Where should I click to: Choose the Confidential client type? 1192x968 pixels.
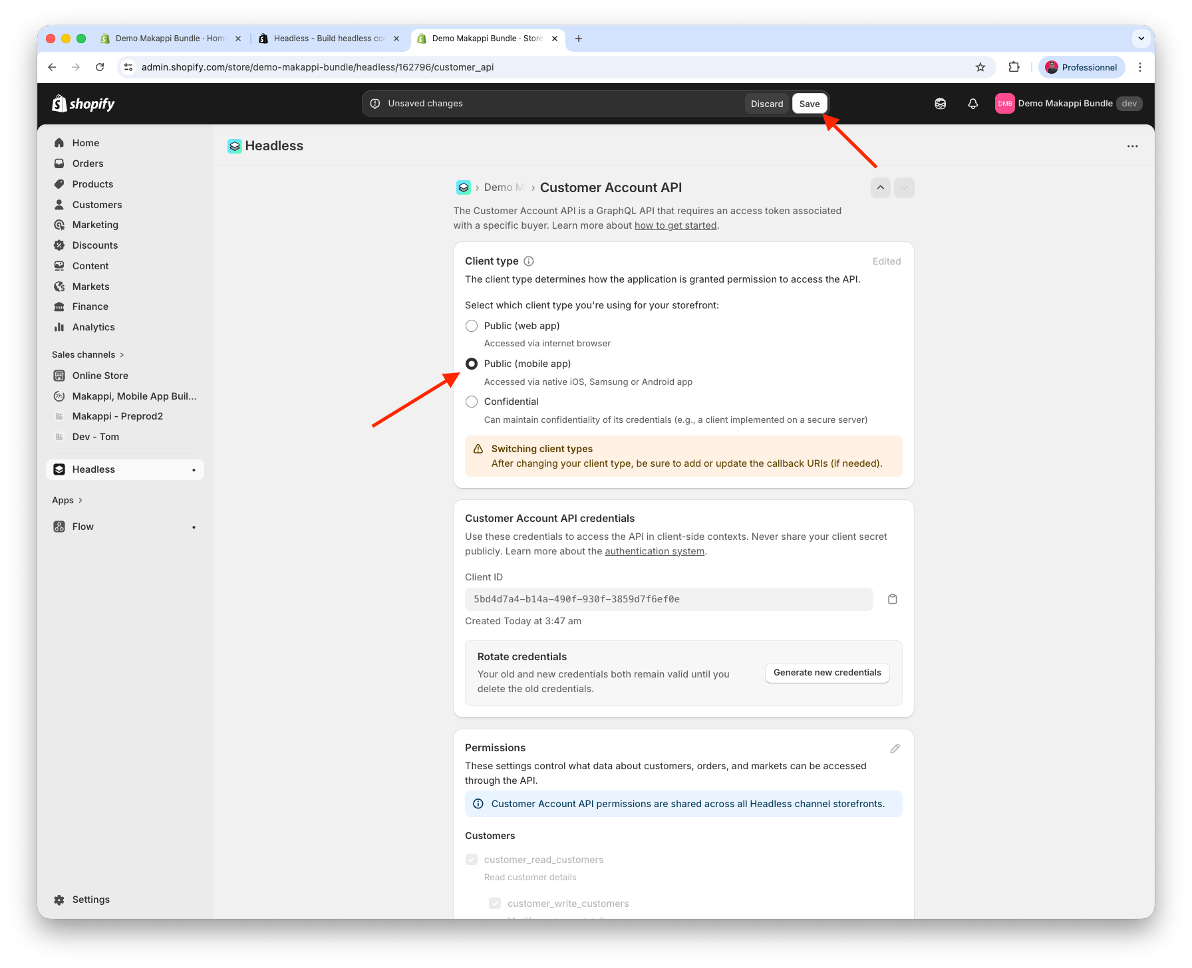click(x=472, y=402)
